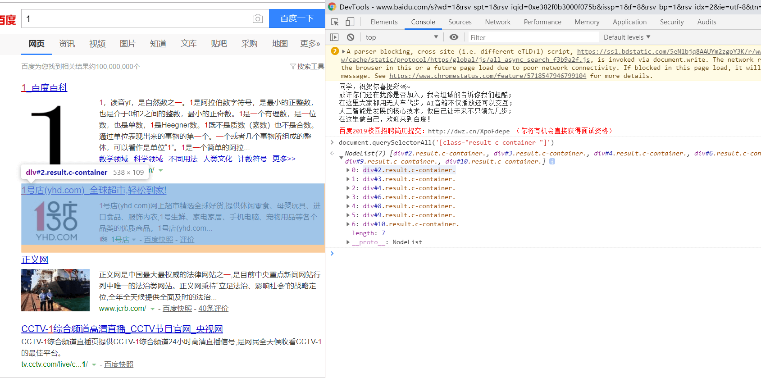This screenshot has height=378, width=761.
Task: Open dropdown arrow beside www.jcrb.com/ URL
Action: pyautogui.click(x=153, y=309)
